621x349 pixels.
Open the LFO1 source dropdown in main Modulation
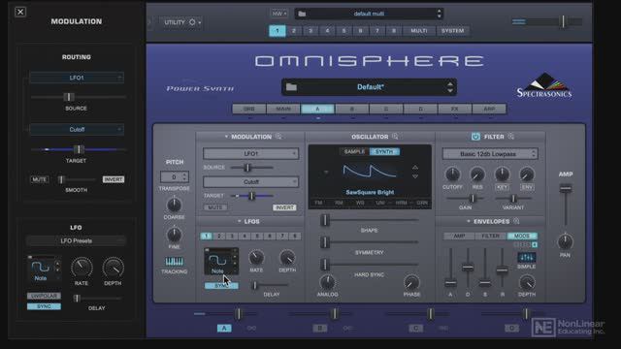(x=250, y=153)
